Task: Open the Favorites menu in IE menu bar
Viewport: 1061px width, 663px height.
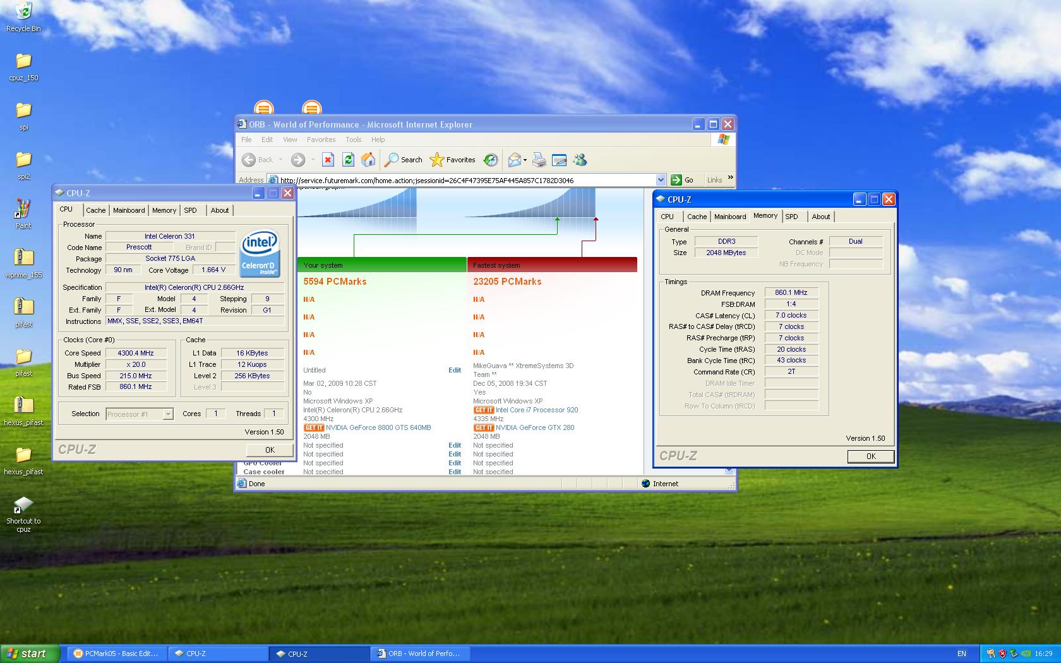Action: click(321, 140)
